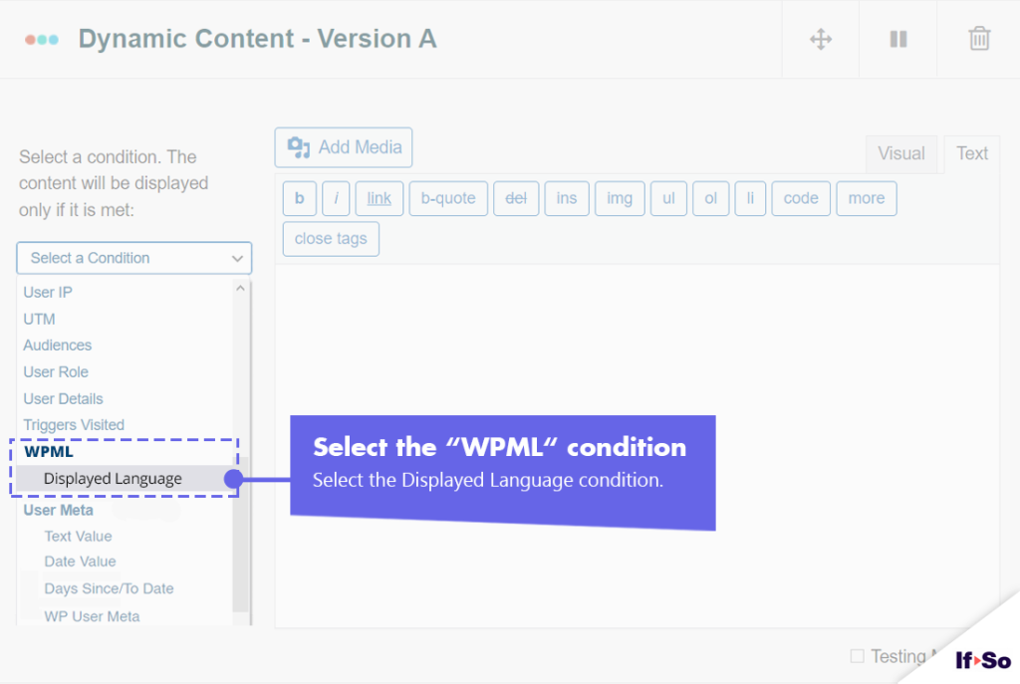The image size is (1020, 684).
Task: Click the three colored dots icon
Action: click(42, 40)
